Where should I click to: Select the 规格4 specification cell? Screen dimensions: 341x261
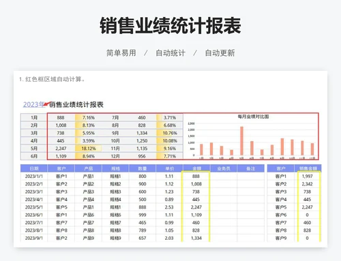click(x=115, y=200)
